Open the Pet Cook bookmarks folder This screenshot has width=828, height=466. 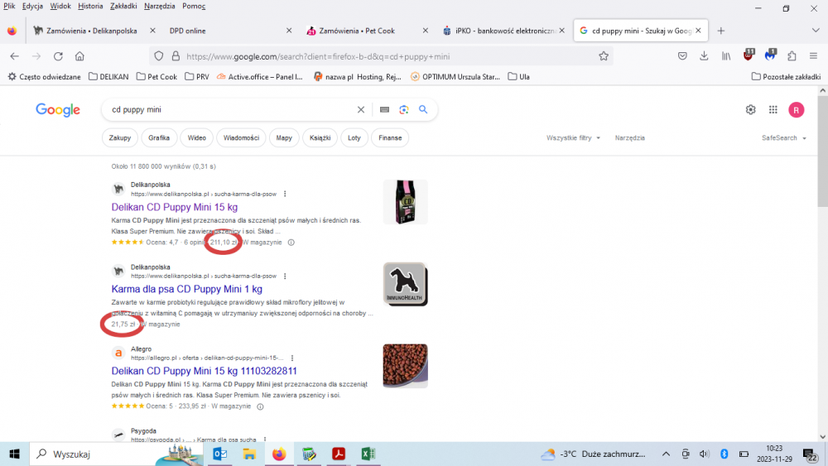156,77
